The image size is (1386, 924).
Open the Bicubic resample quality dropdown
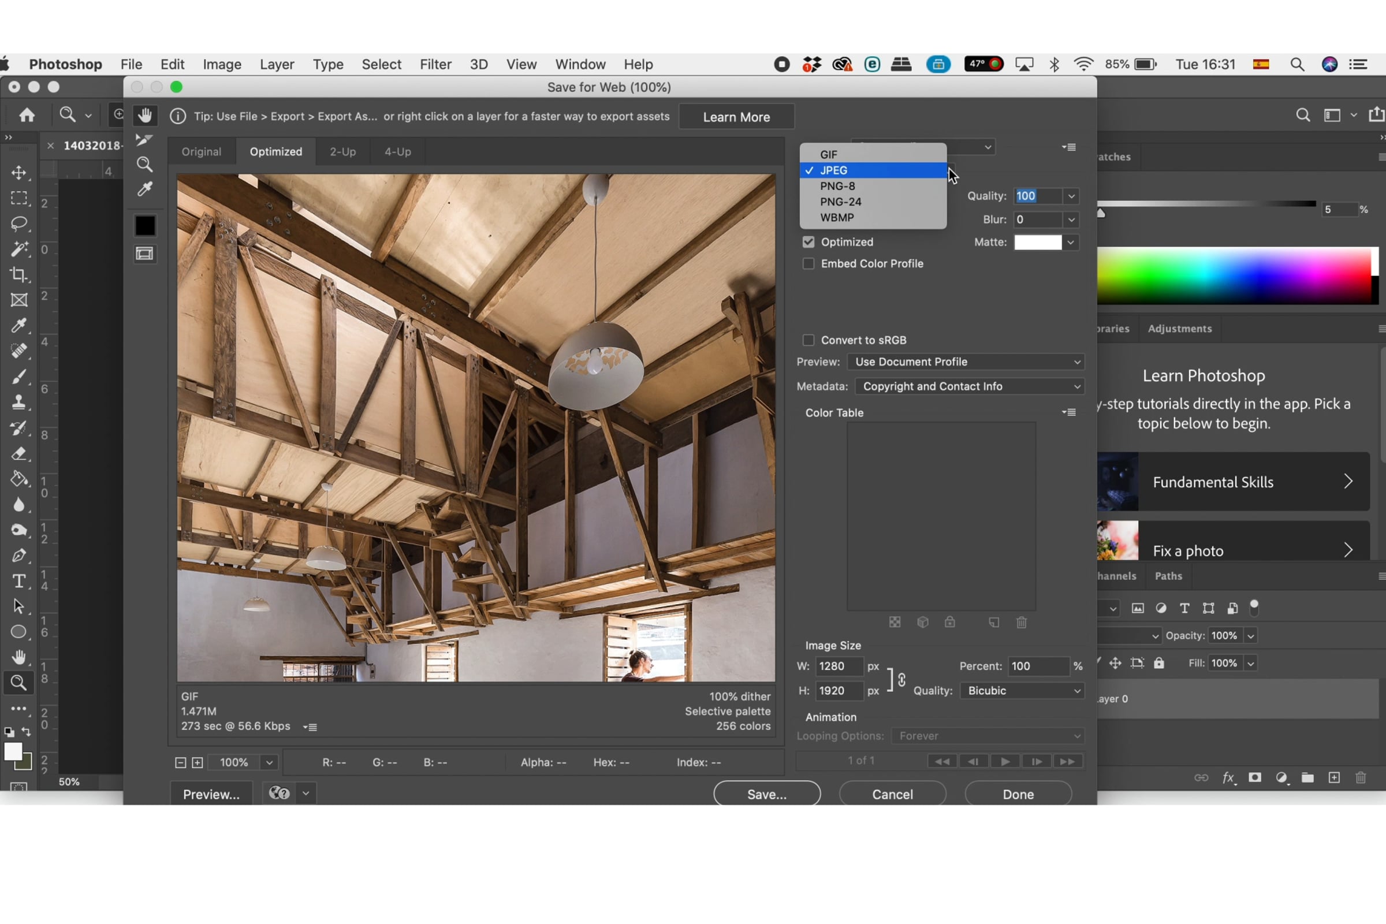1022,691
